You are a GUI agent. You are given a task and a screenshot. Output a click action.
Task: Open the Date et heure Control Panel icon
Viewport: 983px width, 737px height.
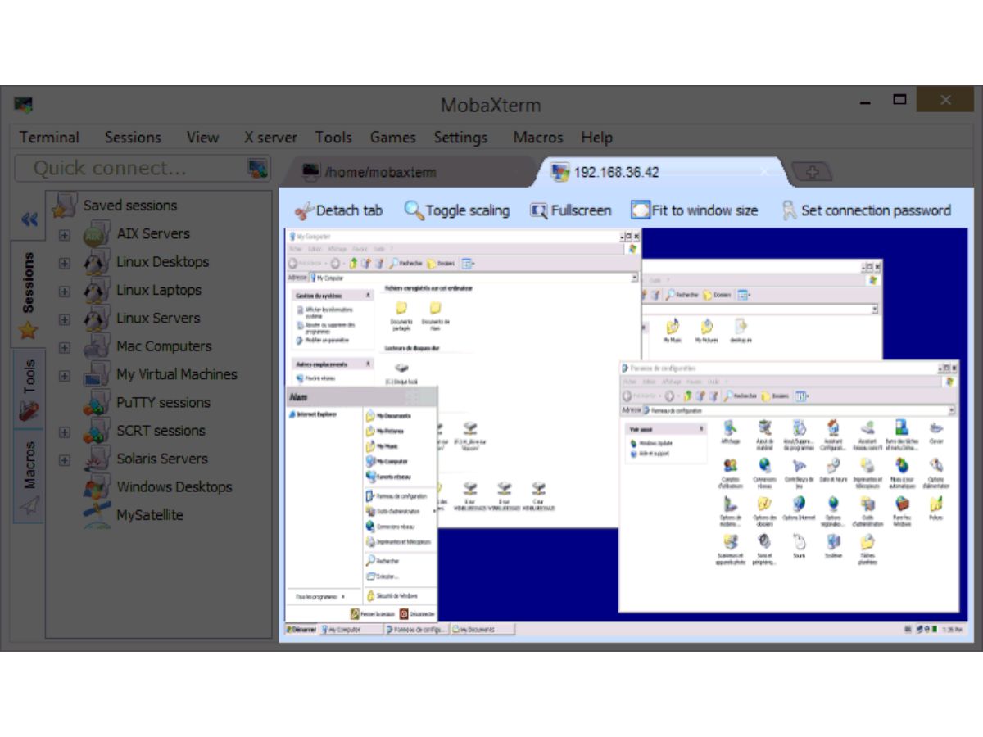point(833,470)
